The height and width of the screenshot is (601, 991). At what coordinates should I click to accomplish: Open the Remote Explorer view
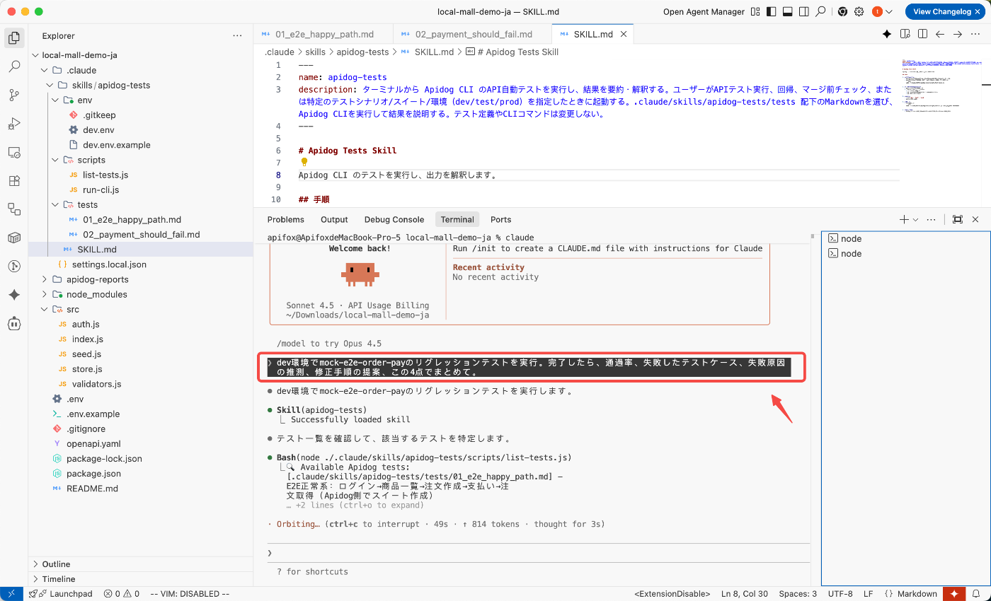tap(14, 152)
